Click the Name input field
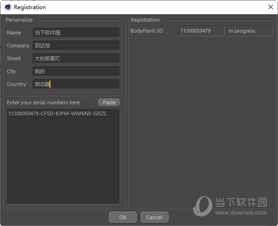The width and height of the screenshot is (278, 226). pyautogui.click(x=76, y=32)
